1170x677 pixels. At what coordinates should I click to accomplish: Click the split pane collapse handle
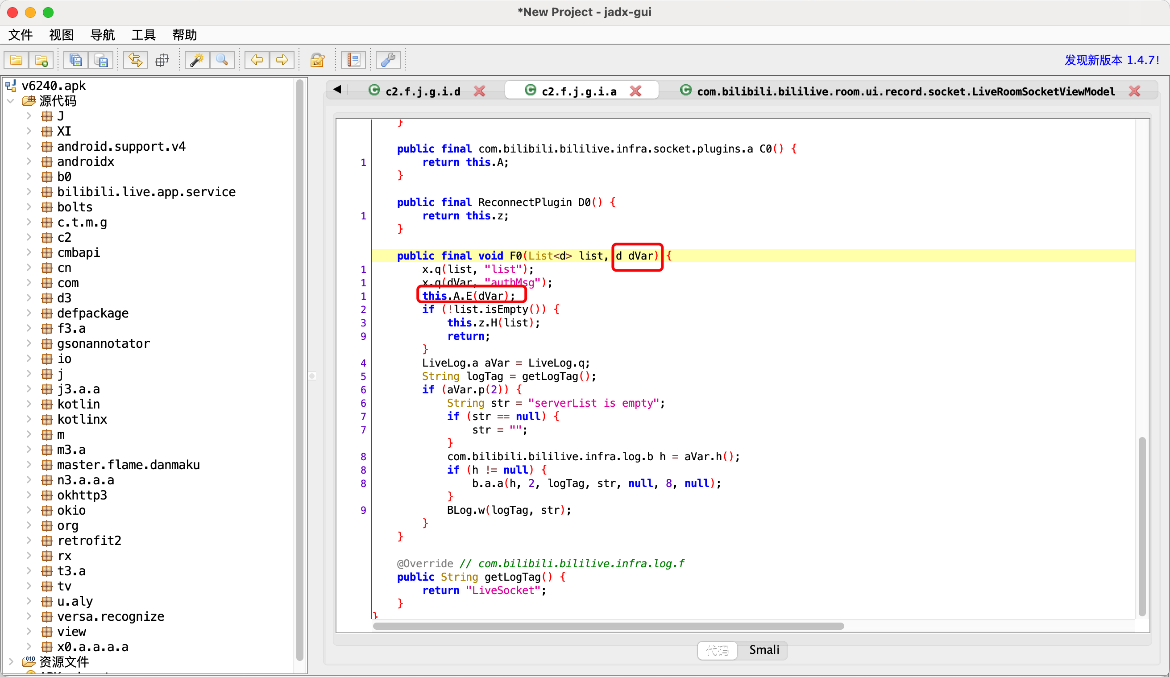tap(312, 376)
